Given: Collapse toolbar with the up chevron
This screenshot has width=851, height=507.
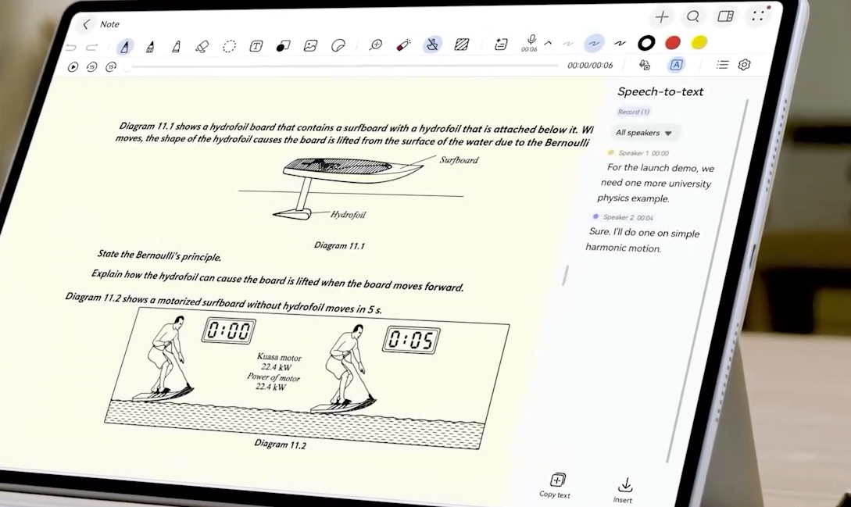Looking at the screenshot, I should click(548, 43).
